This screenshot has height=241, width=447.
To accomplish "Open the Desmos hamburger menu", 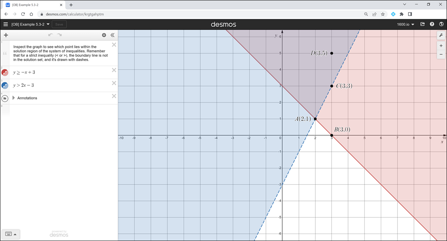I will [6, 25].
